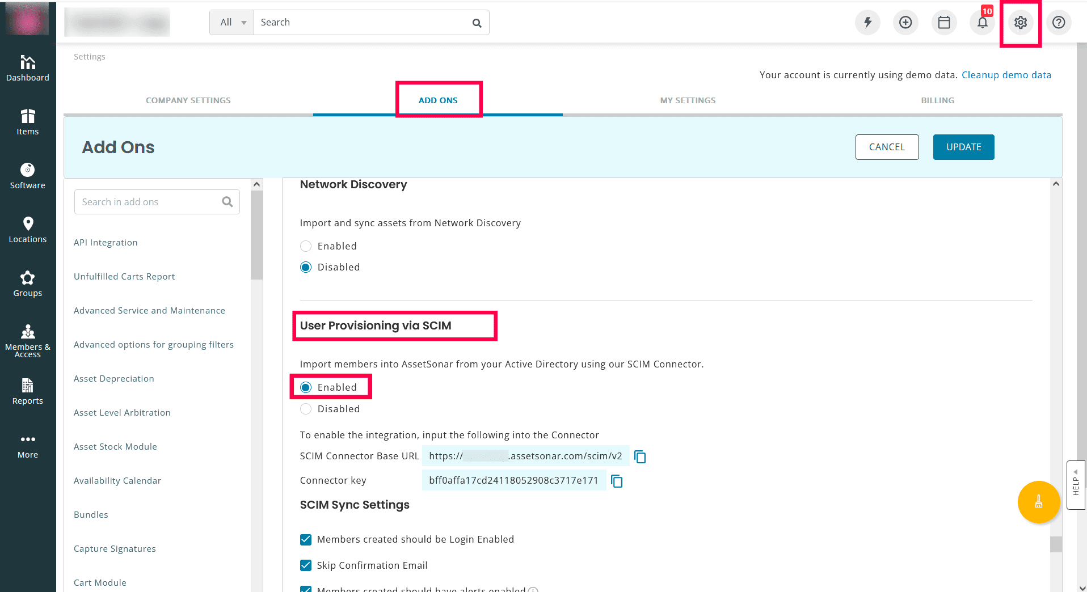Switch to the Company Settings tab
Screen dimensions: 1087x592
(x=188, y=100)
